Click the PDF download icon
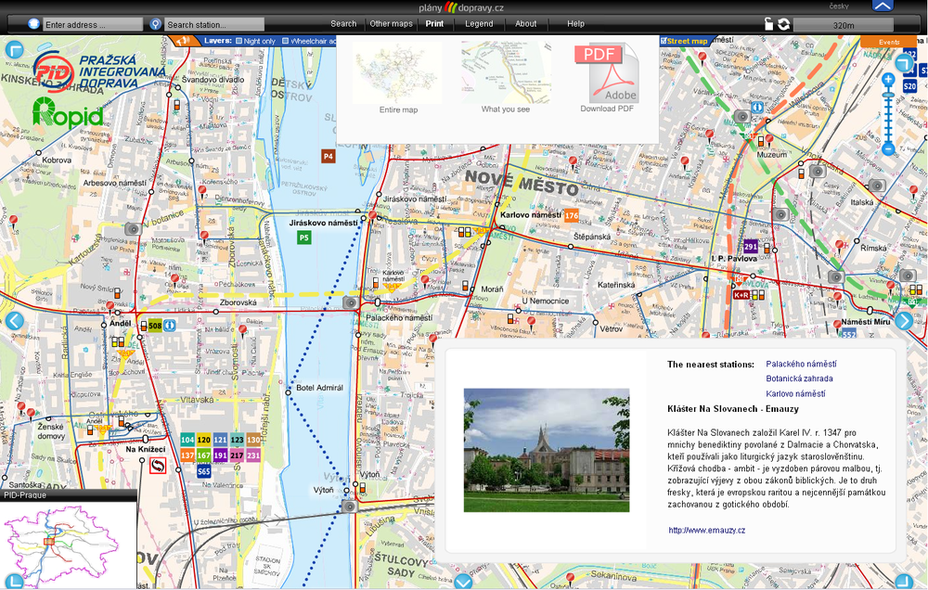The width and height of the screenshot is (928, 590). [x=607, y=72]
